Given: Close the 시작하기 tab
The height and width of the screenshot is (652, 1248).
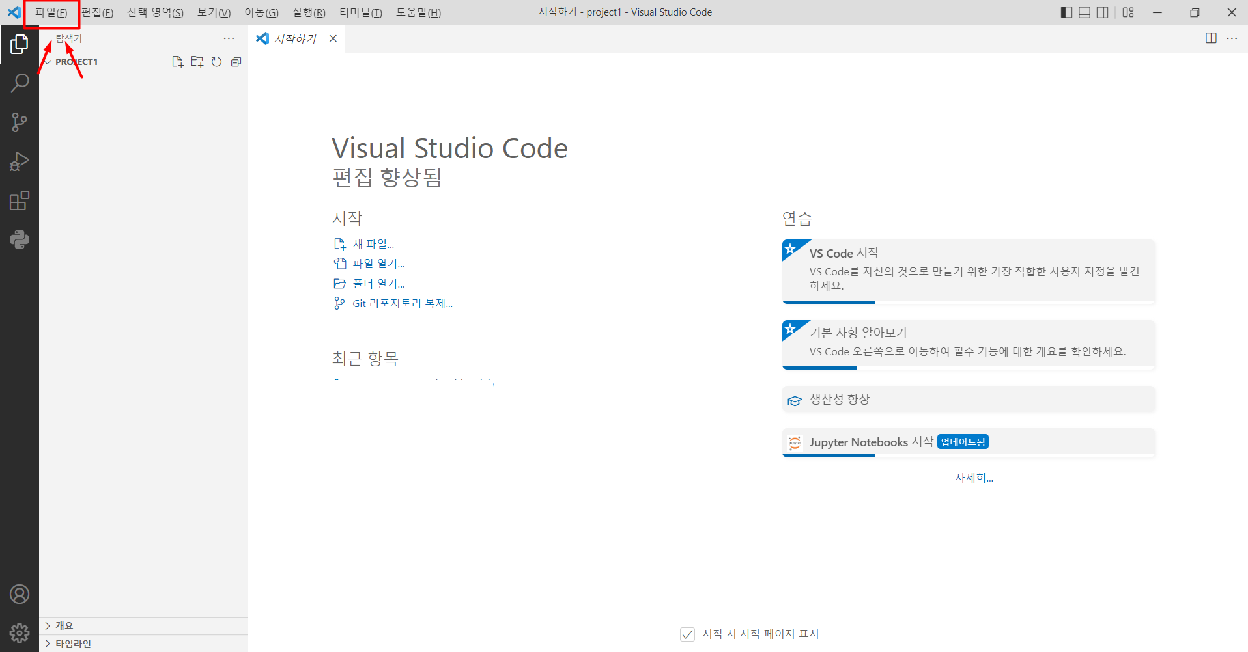Looking at the screenshot, I should [x=333, y=38].
